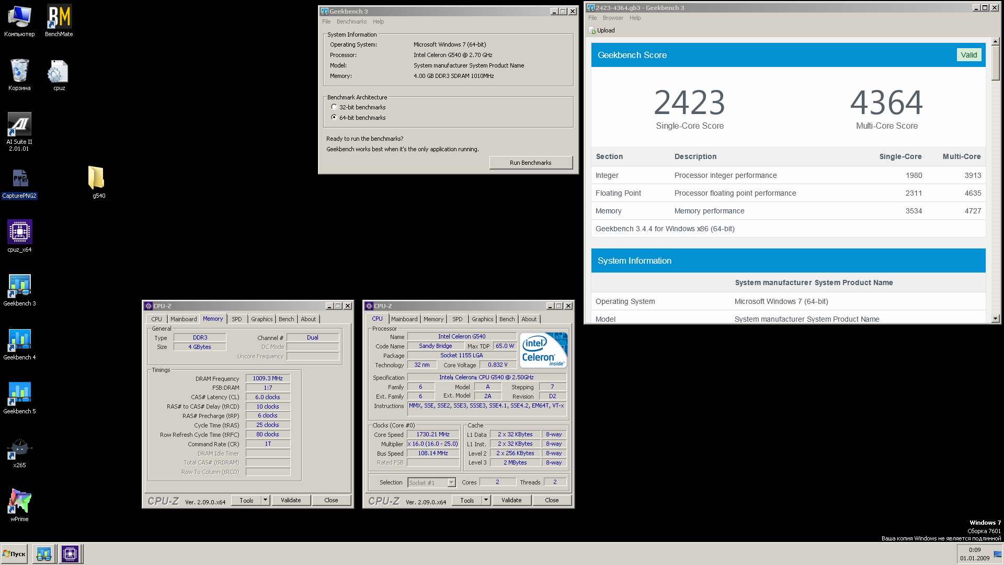The height and width of the screenshot is (565, 1004).
Task: Open Tools dropdown arrow in memory CPU-Z window
Action: tap(266, 500)
